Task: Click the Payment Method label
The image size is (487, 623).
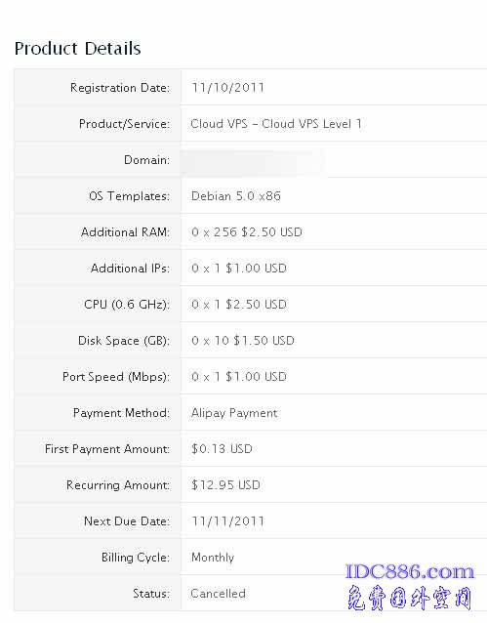Action: point(122,413)
